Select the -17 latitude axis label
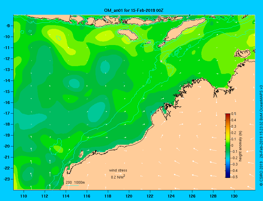The width and height of the screenshot is (263, 201). [7, 113]
